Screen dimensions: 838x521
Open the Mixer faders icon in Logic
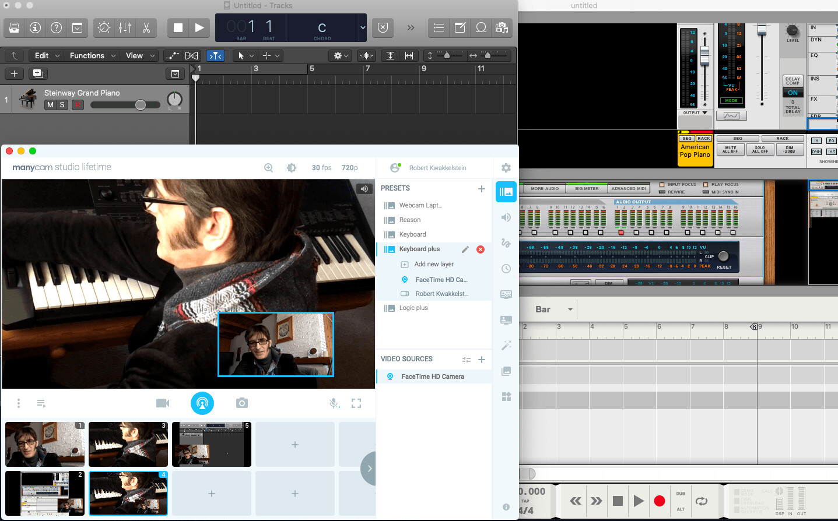point(125,27)
